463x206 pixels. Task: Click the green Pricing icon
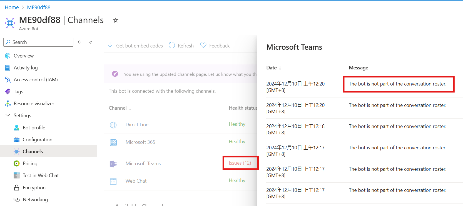17,164
